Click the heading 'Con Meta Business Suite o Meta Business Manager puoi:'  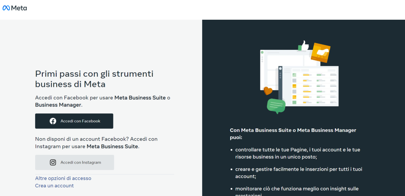pyautogui.click(x=293, y=134)
